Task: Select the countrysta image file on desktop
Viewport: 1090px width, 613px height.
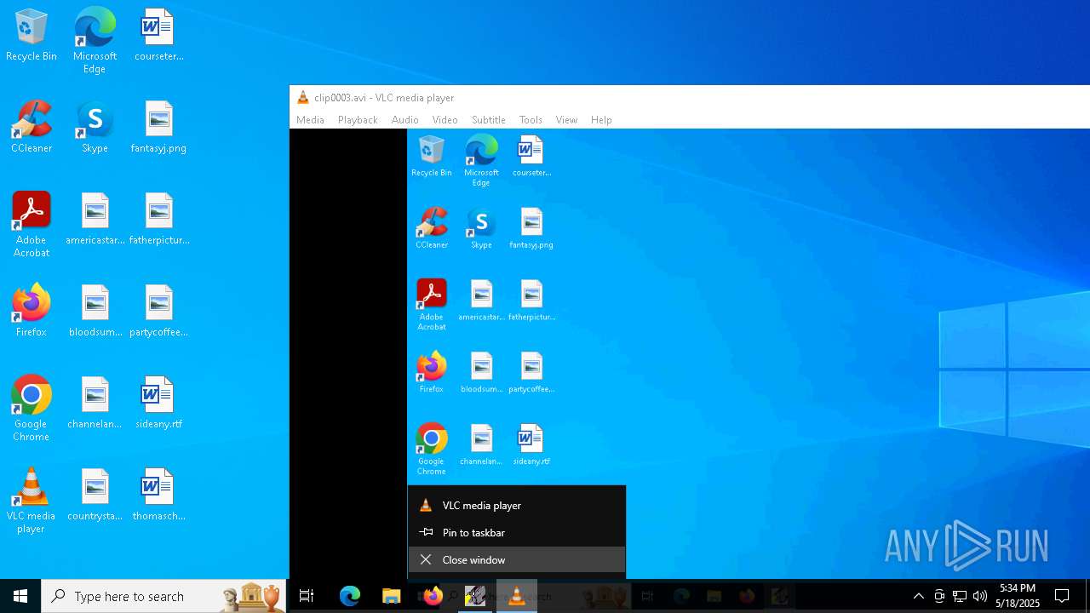Action: point(95,496)
